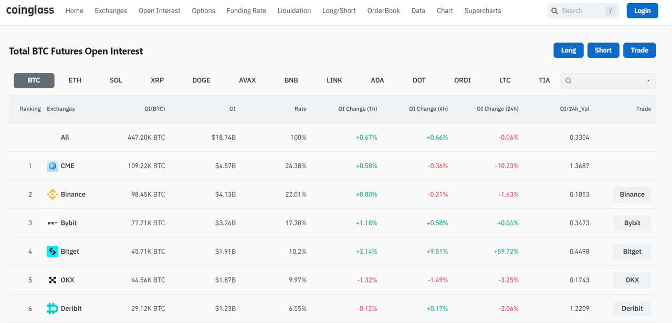Click the CME exchange logo icon
The height and width of the screenshot is (323, 672).
(52, 166)
